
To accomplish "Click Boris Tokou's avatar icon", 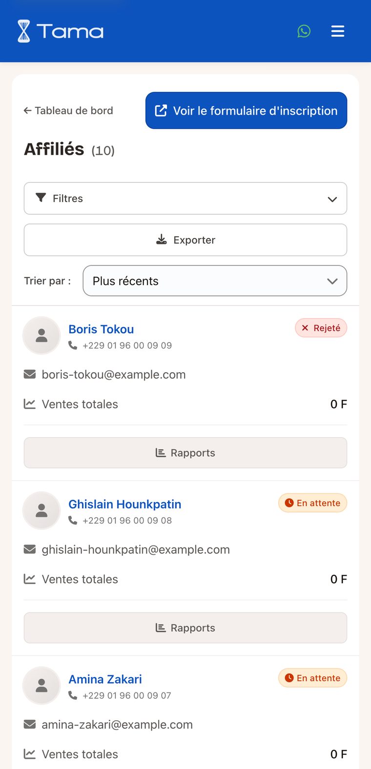I will tap(41, 335).
